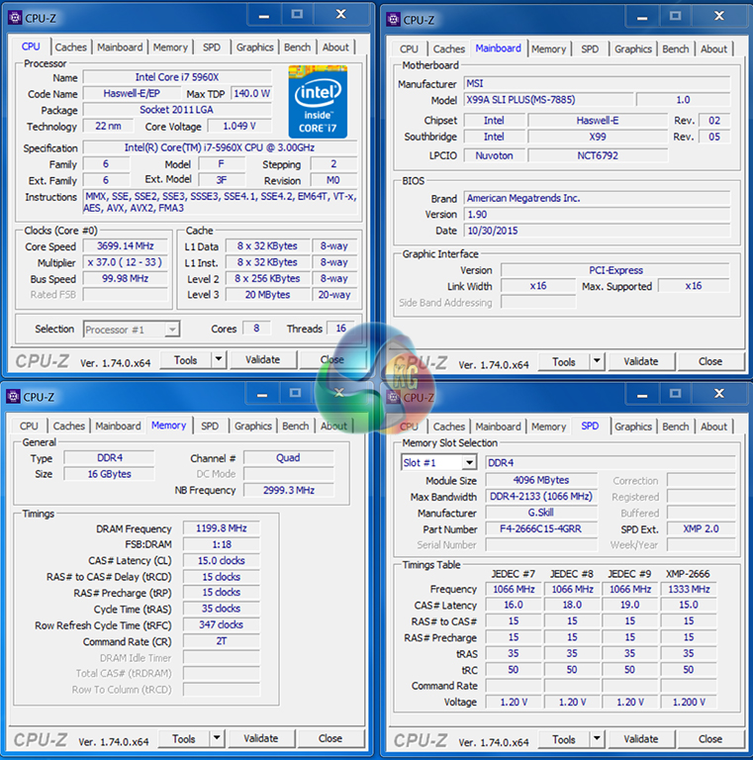Expand the Processor #1 selection combo box

(171, 330)
